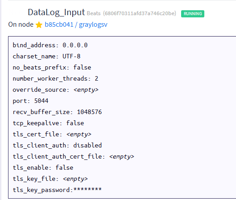Click the number_worker_threads value 2
This screenshot has height=200, width=236.
96,78
